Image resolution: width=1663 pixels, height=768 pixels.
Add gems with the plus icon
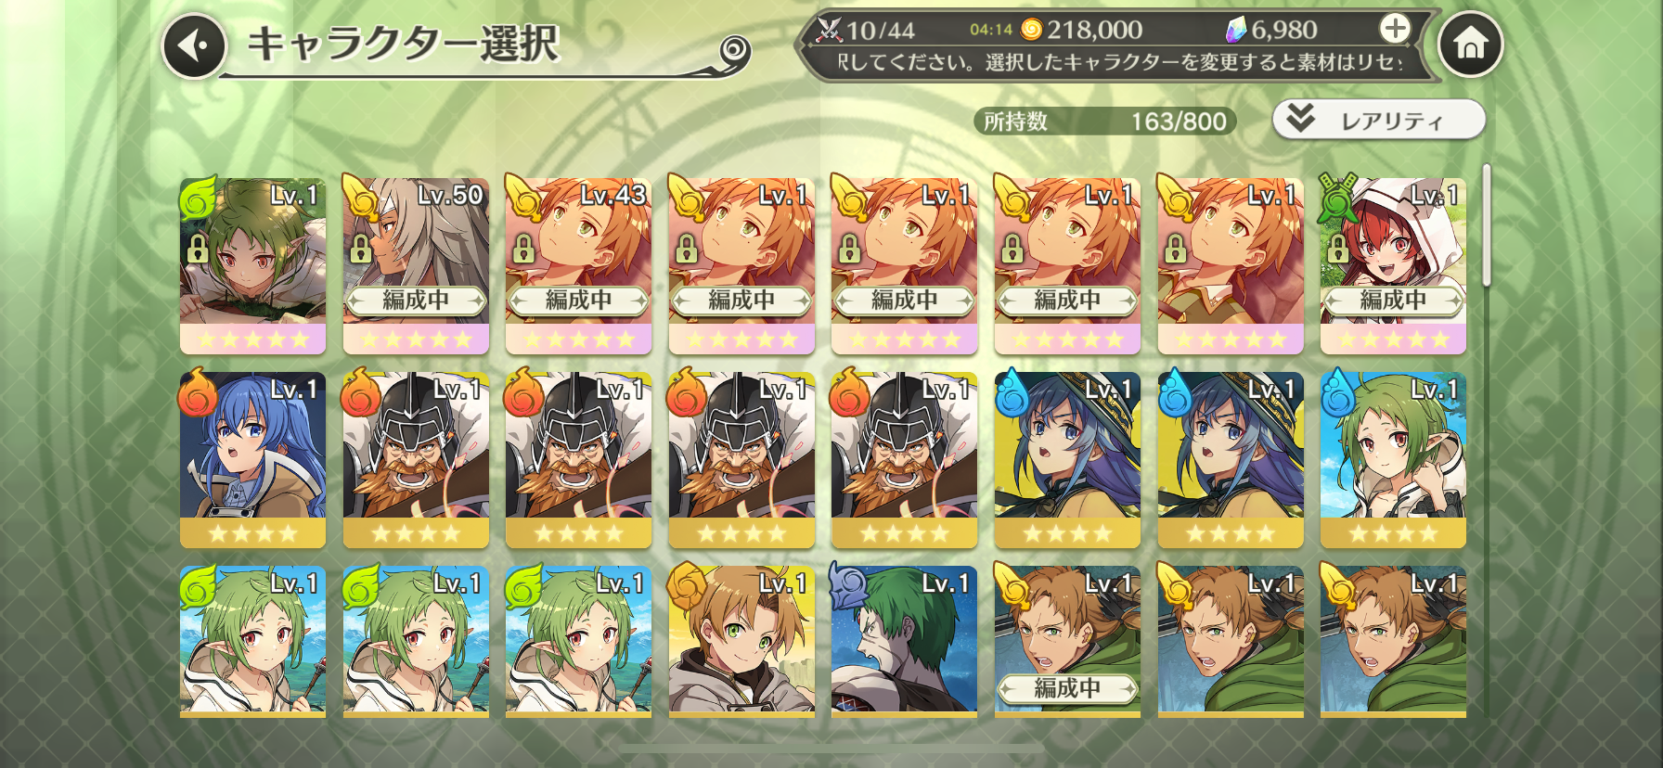pos(1395,29)
